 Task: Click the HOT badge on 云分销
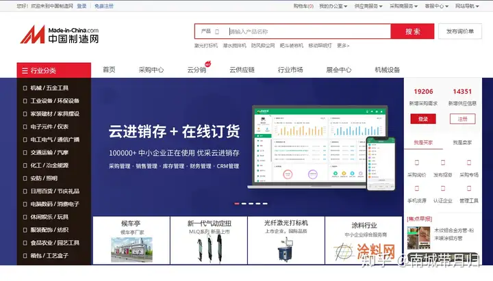(208, 64)
